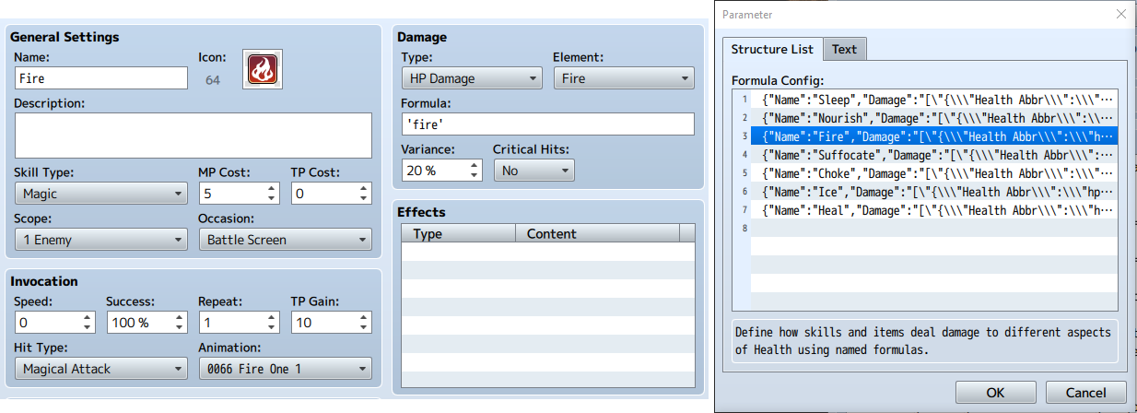The height and width of the screenshot is (413, 1137).
Task: Change the Damage Type HP Damage dropdown
Action: pos(472,78)
